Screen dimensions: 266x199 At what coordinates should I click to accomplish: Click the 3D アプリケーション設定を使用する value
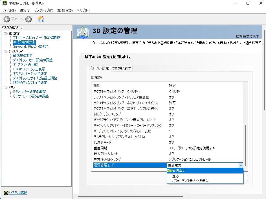pyautogui.click(x=192, y=148)
